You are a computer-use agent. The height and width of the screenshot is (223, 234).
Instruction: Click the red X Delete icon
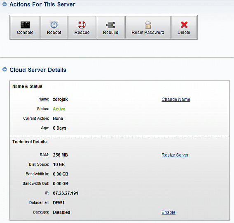pyautogui.click(x=184, y=25)
